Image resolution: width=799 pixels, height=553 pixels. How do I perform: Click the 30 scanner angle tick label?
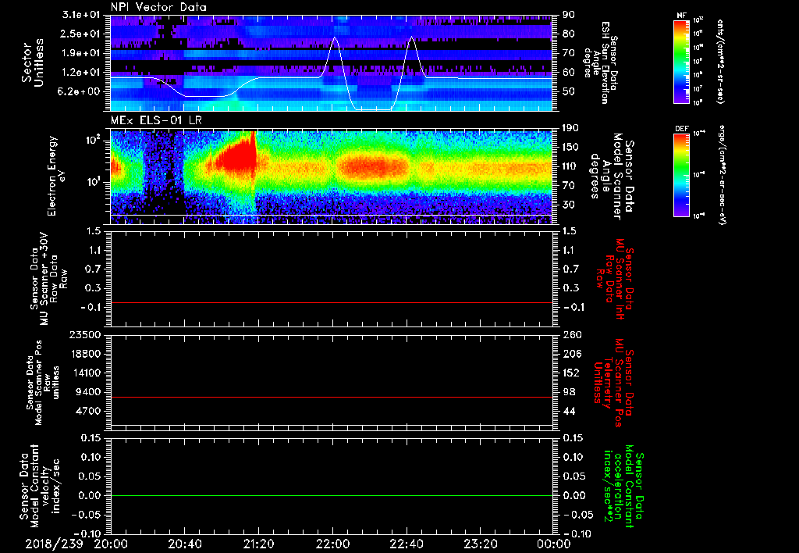(569, 205)
